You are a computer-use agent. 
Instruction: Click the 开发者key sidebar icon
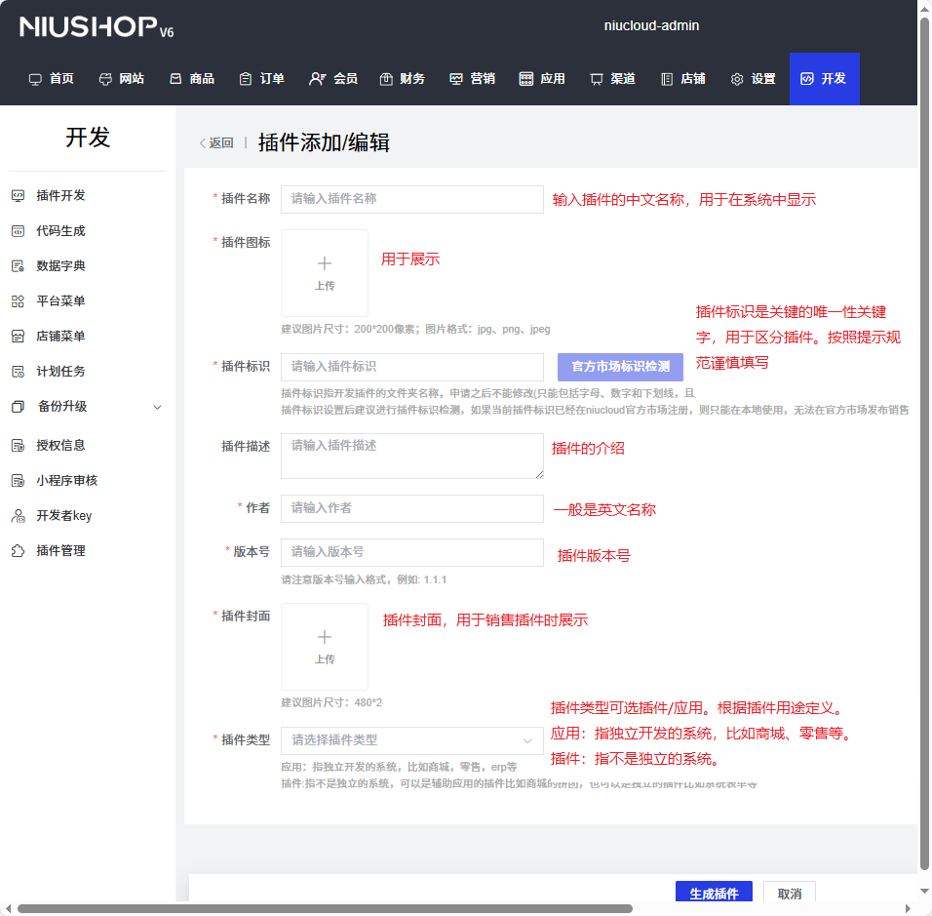click(18, 516)
